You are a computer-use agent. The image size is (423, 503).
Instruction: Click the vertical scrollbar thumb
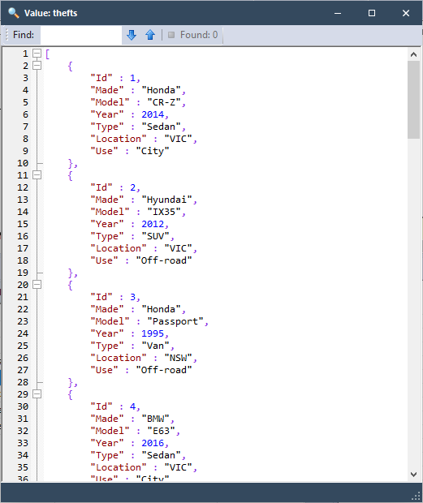[x=414, y=100]
